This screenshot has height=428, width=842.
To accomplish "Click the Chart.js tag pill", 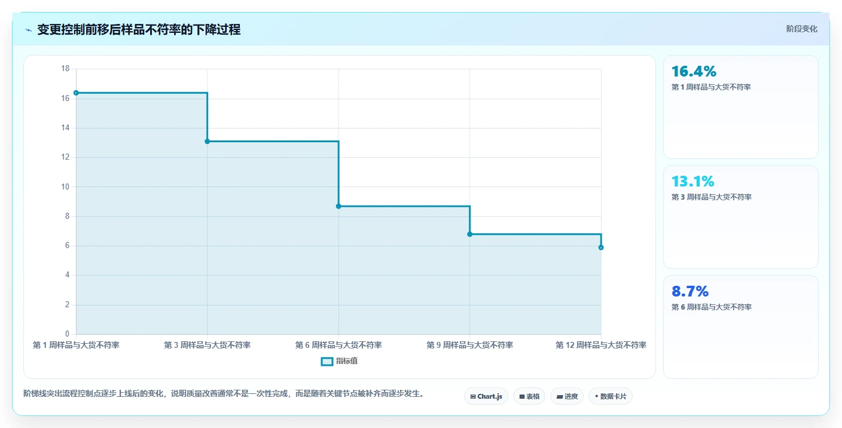I will pos(486,396).
